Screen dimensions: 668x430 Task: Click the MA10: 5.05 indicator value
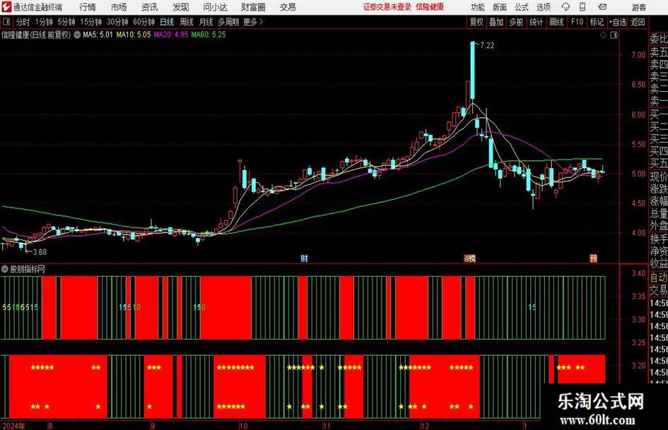pos(134,35)
